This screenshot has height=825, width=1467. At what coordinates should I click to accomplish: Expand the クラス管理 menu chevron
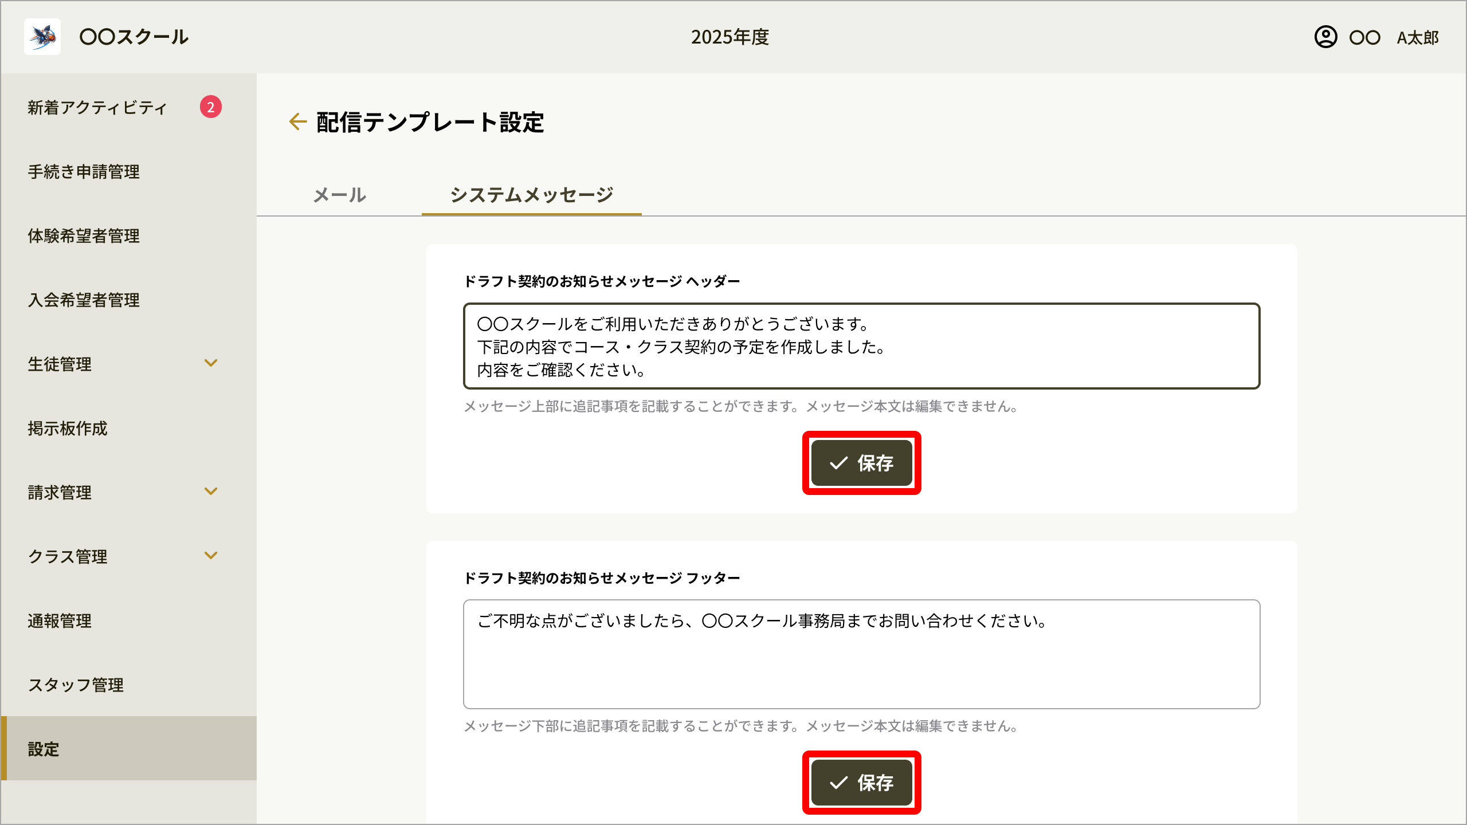pos(211,556)
